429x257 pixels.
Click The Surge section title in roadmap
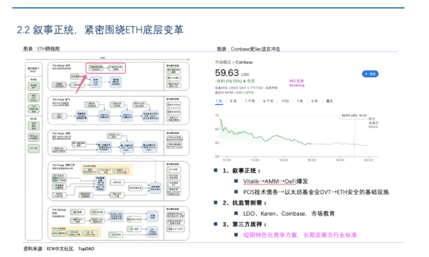(61, 100)
